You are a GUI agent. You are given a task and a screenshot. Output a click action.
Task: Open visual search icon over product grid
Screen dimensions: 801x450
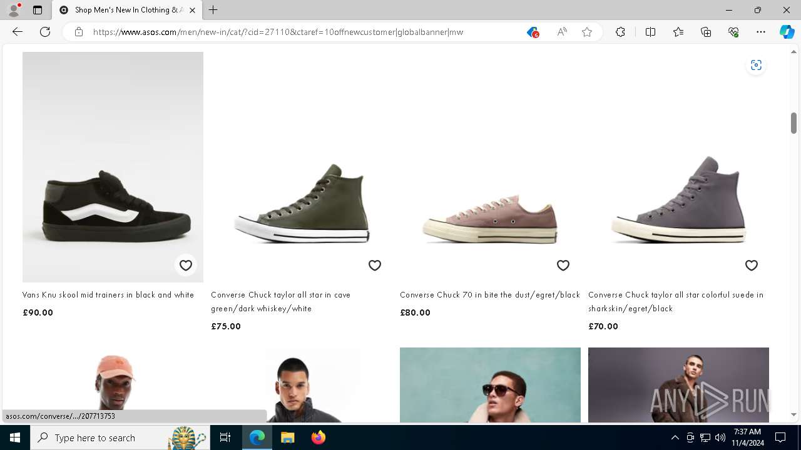[x=756, y=65]
